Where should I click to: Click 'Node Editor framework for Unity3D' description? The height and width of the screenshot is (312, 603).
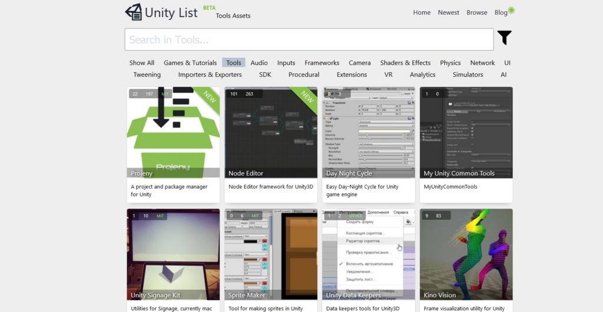tap(271, 187)
